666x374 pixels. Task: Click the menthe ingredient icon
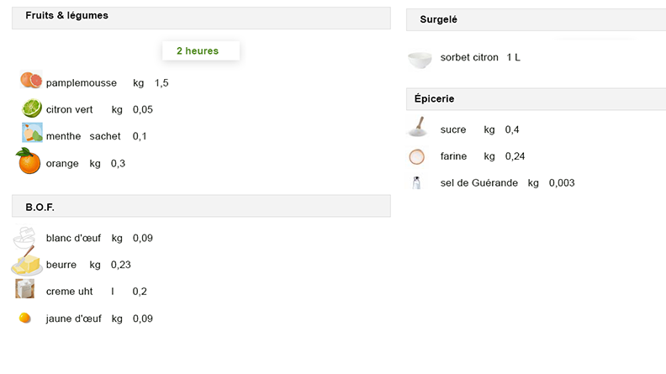[x=32, y=133]
